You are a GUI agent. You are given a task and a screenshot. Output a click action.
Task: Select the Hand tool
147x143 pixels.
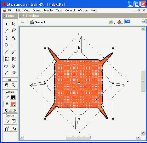pyautogui.click(x=6, y=85)
